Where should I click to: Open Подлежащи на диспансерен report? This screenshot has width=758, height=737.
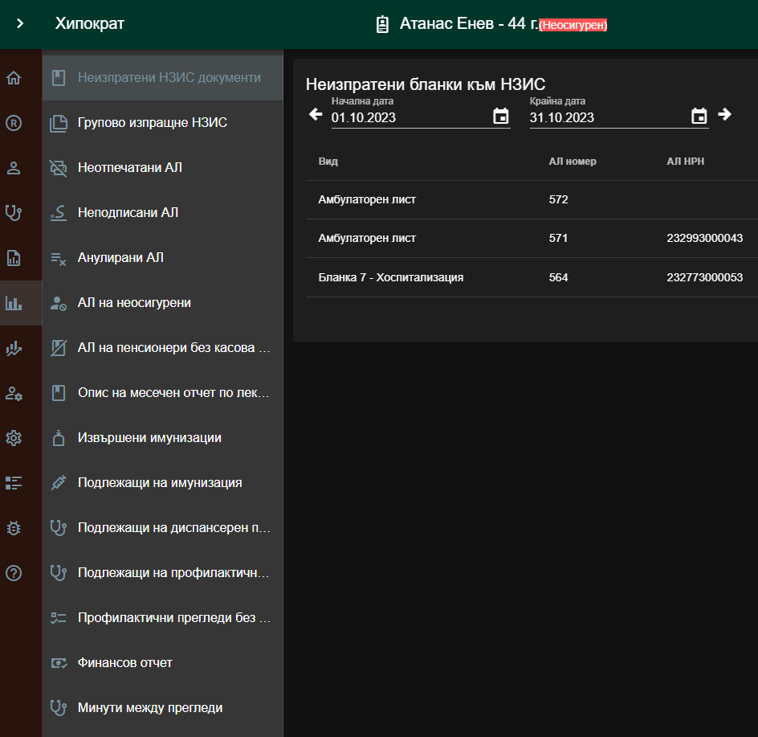162,528
